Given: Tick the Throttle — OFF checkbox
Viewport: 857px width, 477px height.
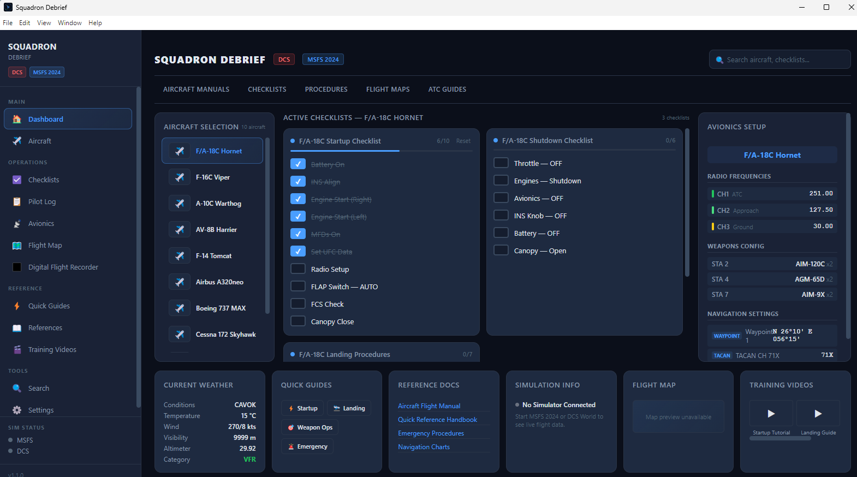Looking at the screenshot, I should (501, 163).
